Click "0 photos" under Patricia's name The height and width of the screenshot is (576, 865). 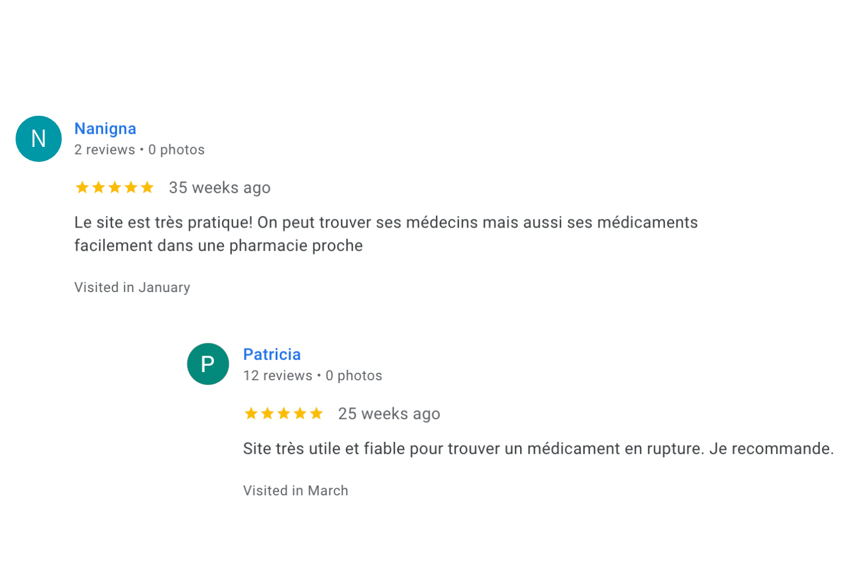353,376
